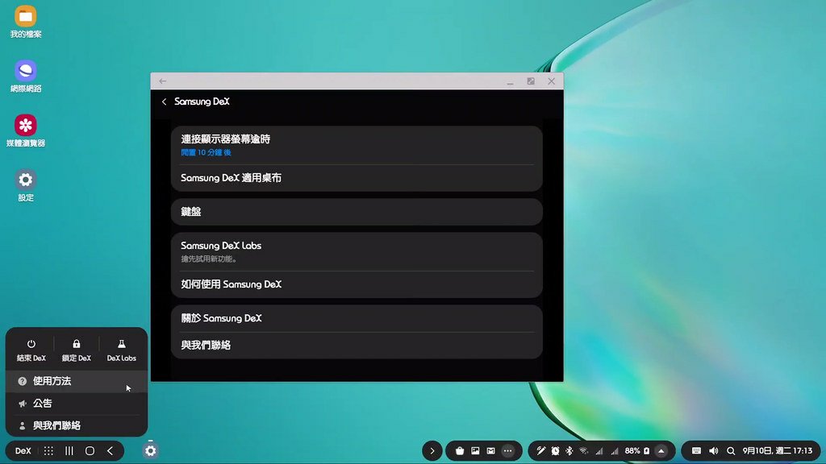
Task: Open the 媒體瀏覽器 gallery icon
Action: (x=25, y=131)
